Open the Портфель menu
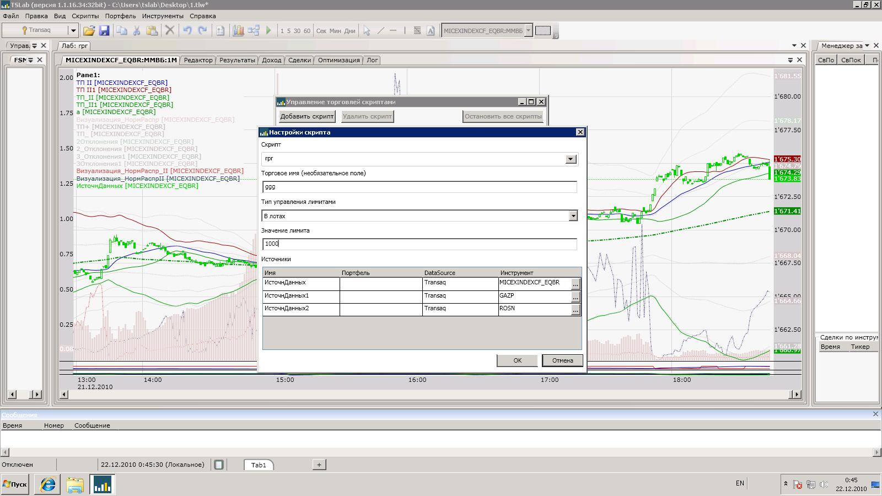 tap(120, 16)
